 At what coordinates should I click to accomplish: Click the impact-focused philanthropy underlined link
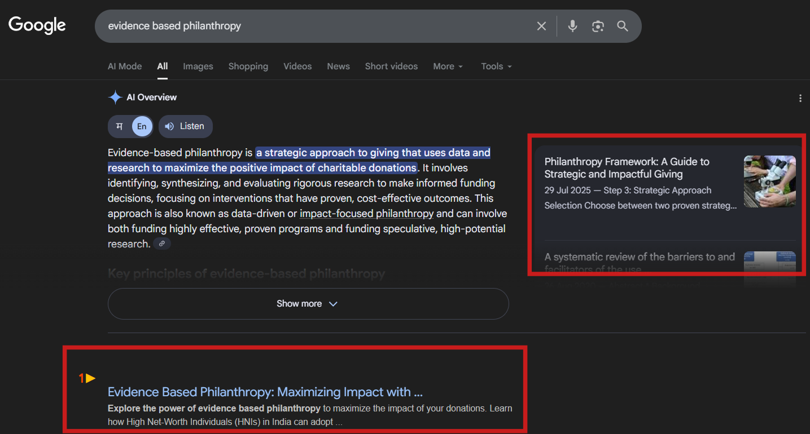click(366, 214)
